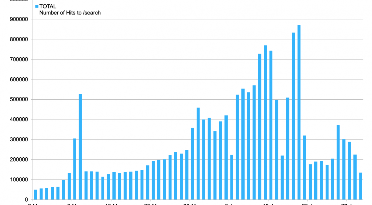Click the second-tallest bar near 833000
The height and width of the screenshot is (205, 372).
coord(293,116)
